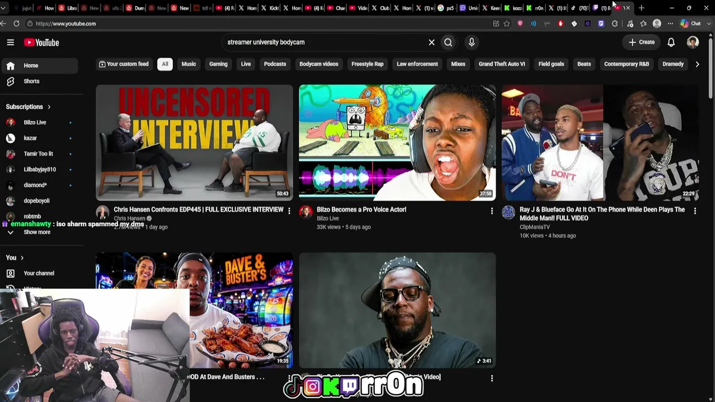Open the browser favorites list icon
Screen dimensions: 715x402
point(643,23)
